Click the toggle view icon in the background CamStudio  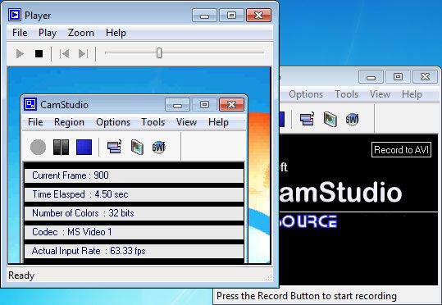coord(307,119)
